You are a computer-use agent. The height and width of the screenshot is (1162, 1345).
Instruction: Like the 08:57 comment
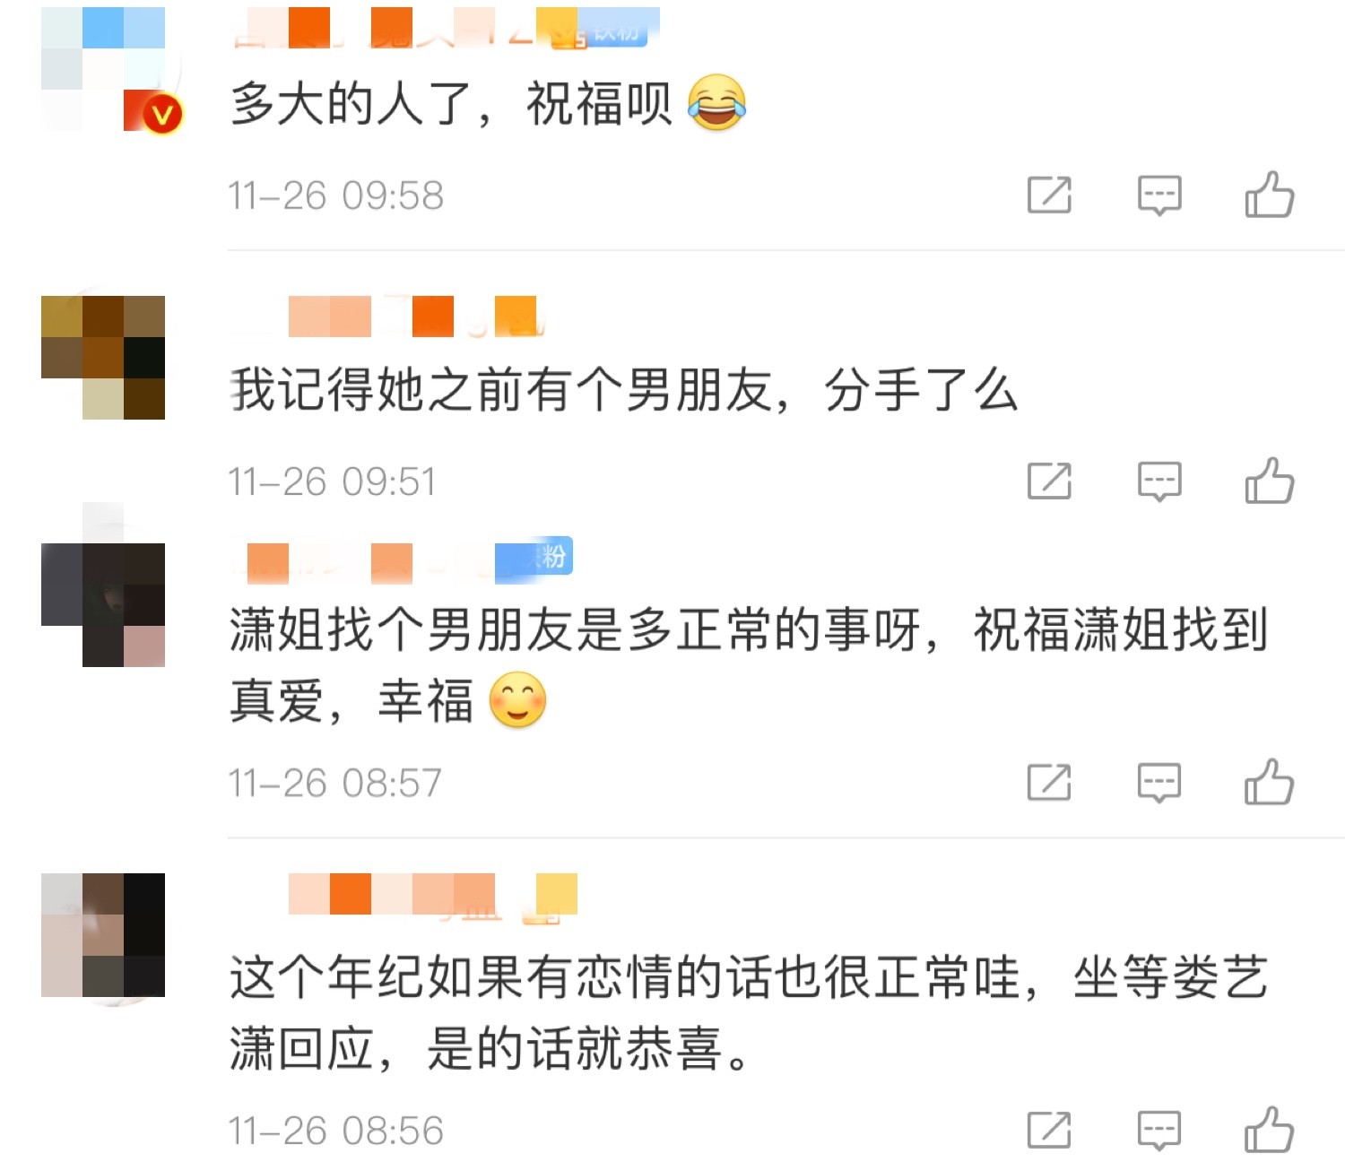[x=1269, y=782]
